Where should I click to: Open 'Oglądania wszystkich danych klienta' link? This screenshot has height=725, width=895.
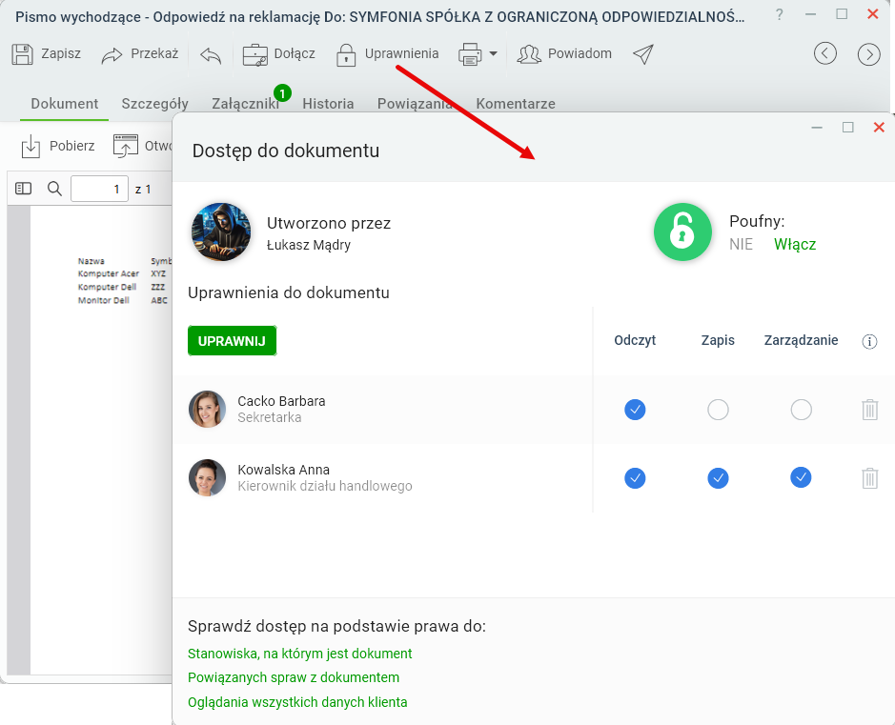coord(297,701)
